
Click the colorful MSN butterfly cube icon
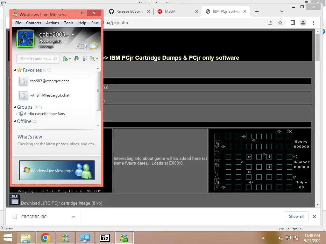(x=76, y=59)
